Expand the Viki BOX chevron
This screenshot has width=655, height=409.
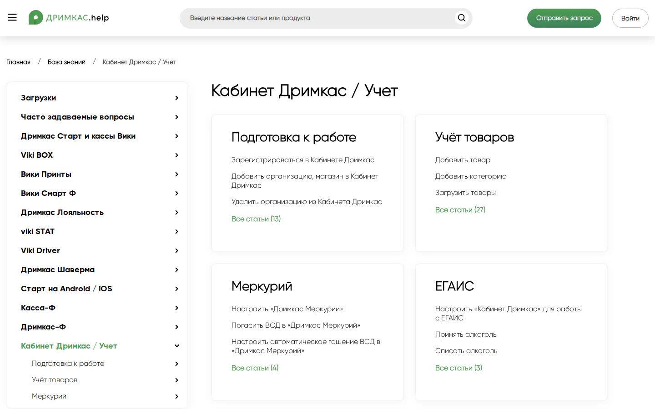pos(176,155)
